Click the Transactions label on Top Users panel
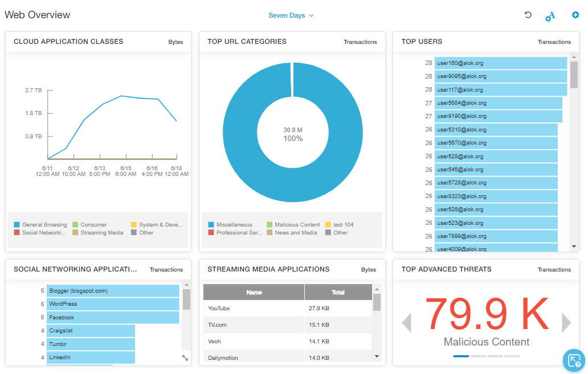The height and width of the screenshot is (374, 588). click(x=554, y=42)
